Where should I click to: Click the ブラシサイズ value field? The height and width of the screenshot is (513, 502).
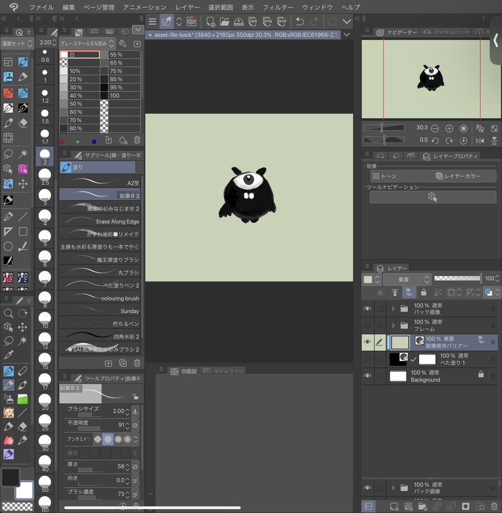pyautogui.click(x=118, y=411)
